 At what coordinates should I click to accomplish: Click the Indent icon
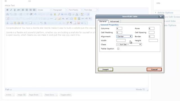coord(31,14)
